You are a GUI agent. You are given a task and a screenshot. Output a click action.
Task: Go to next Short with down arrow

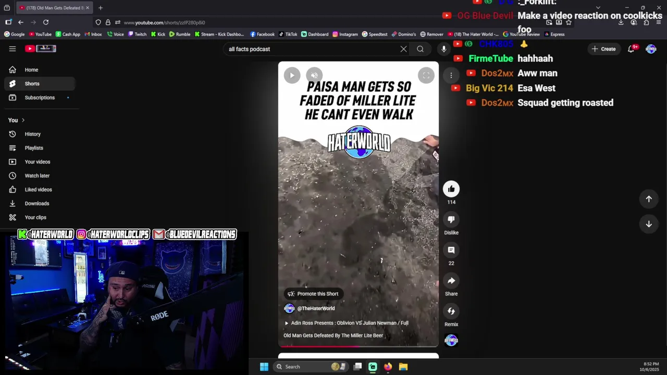(649, 224)
